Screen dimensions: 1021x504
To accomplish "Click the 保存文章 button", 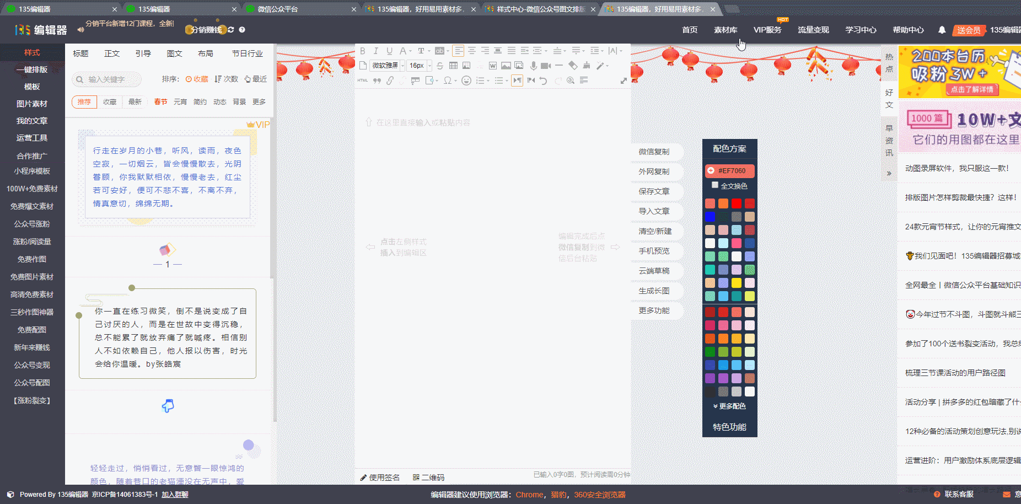I will pos(654,191).
